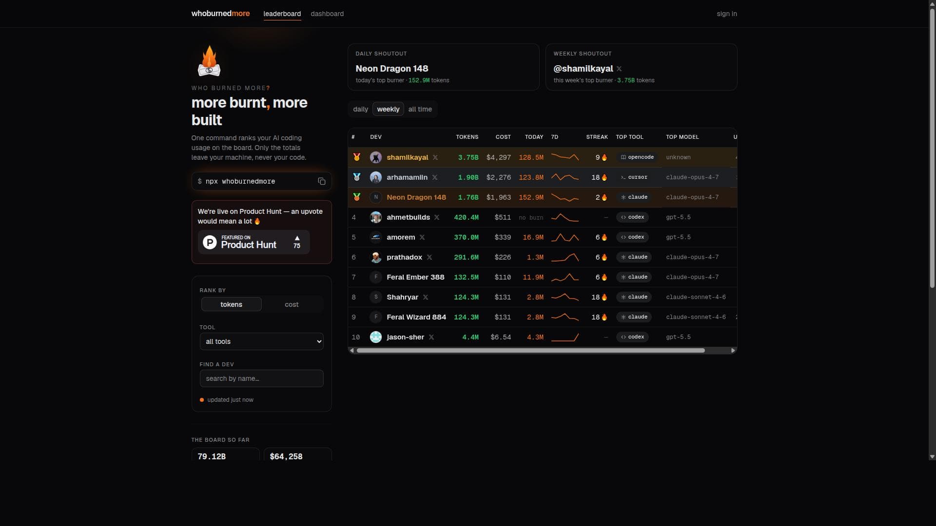Click the horizontal scrollbar right arrow

(x=733, y=351)
